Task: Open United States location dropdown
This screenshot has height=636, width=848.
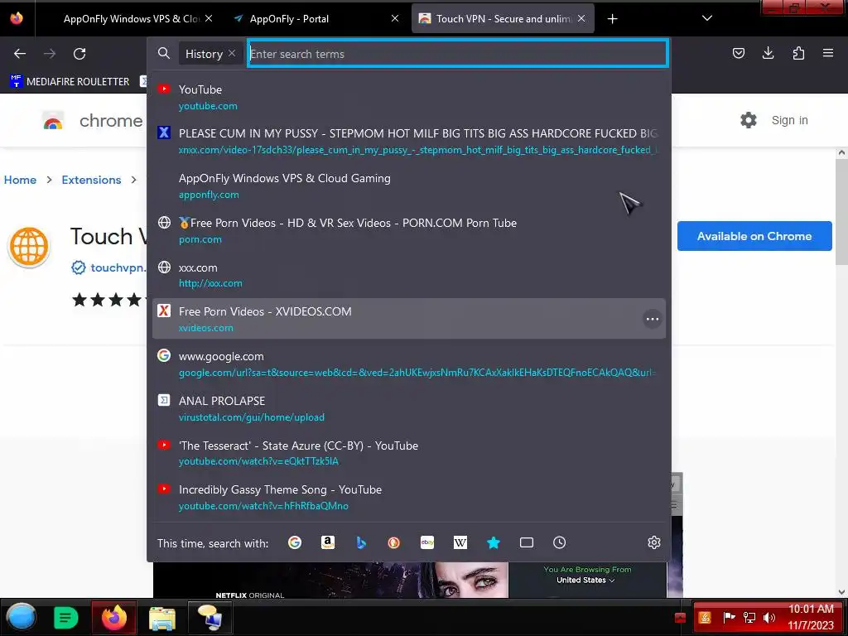Action: coord(585,581)
